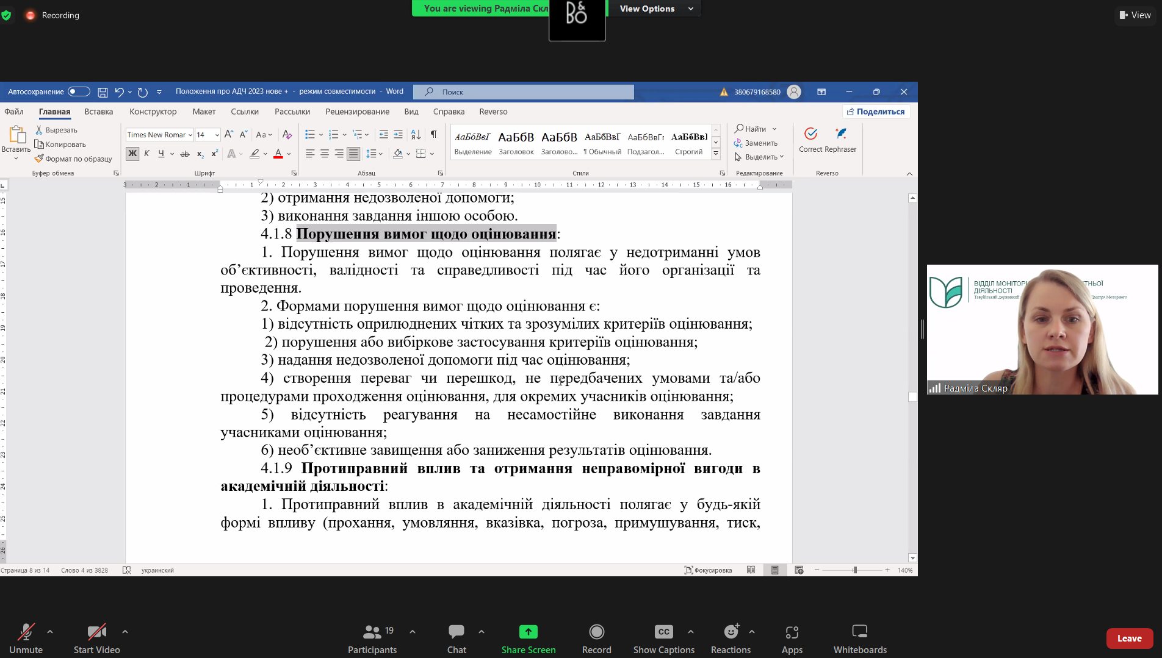The width and height of the screenshot is (1162, 658).
Task: Click the Save icon in title bar
Action: click(x=103, y=92)
